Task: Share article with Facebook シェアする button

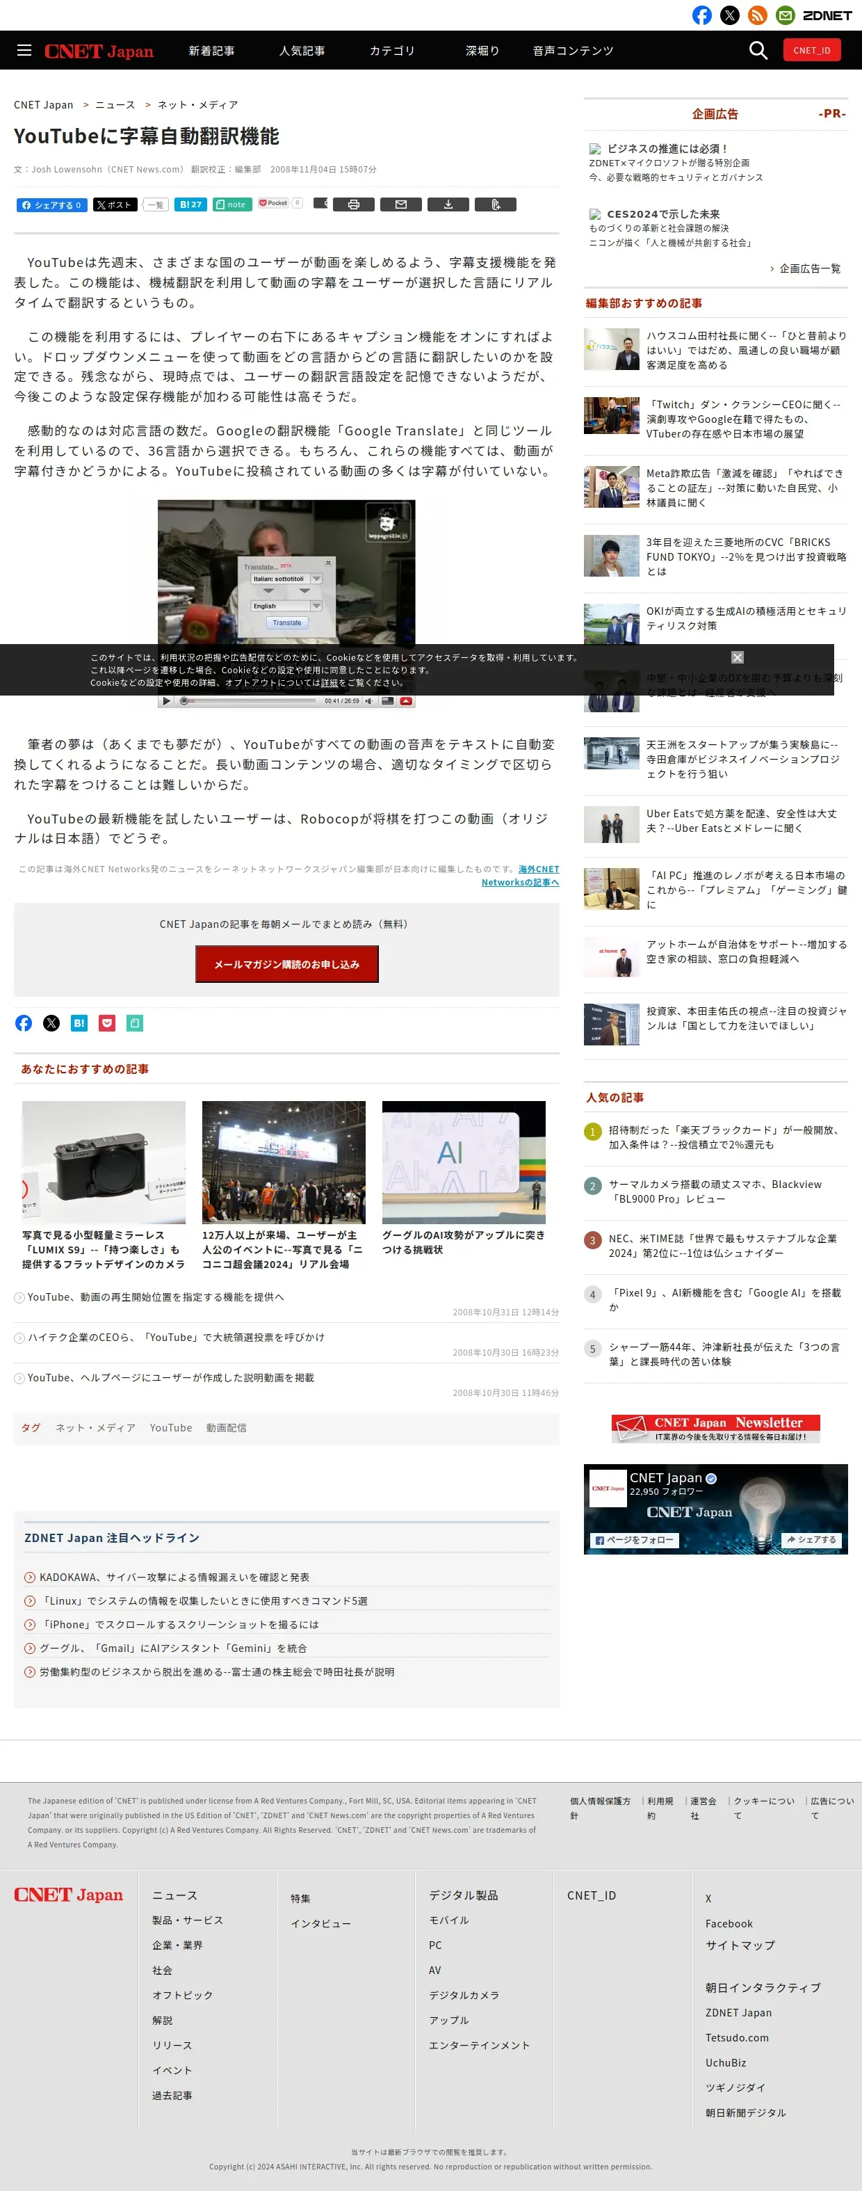Action: click(x=52, y=205)
